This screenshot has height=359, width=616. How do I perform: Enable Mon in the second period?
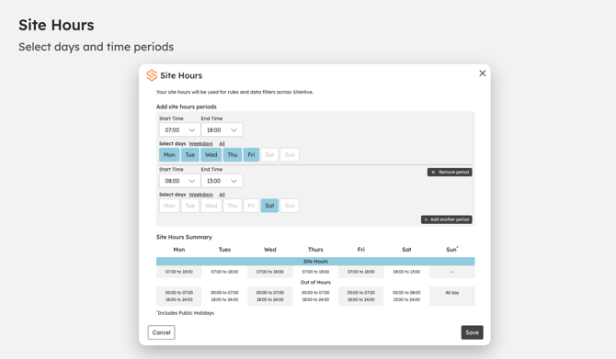[169, 206]
